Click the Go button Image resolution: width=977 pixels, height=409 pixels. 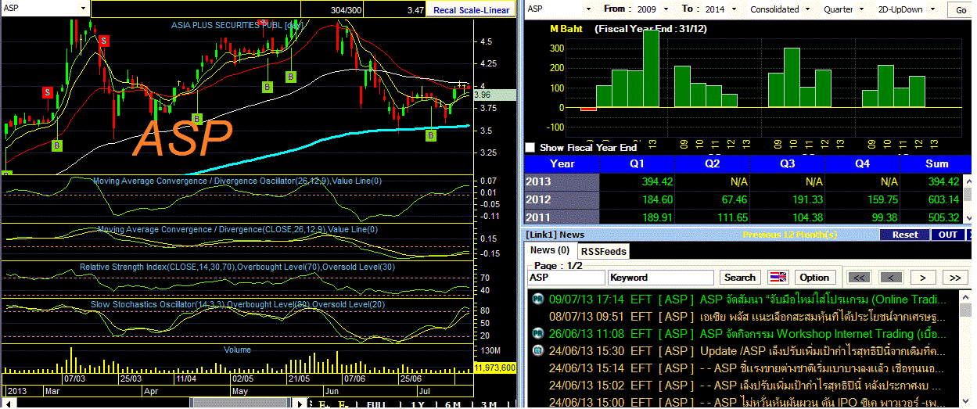pyautogui.click(x=961, y=10)
